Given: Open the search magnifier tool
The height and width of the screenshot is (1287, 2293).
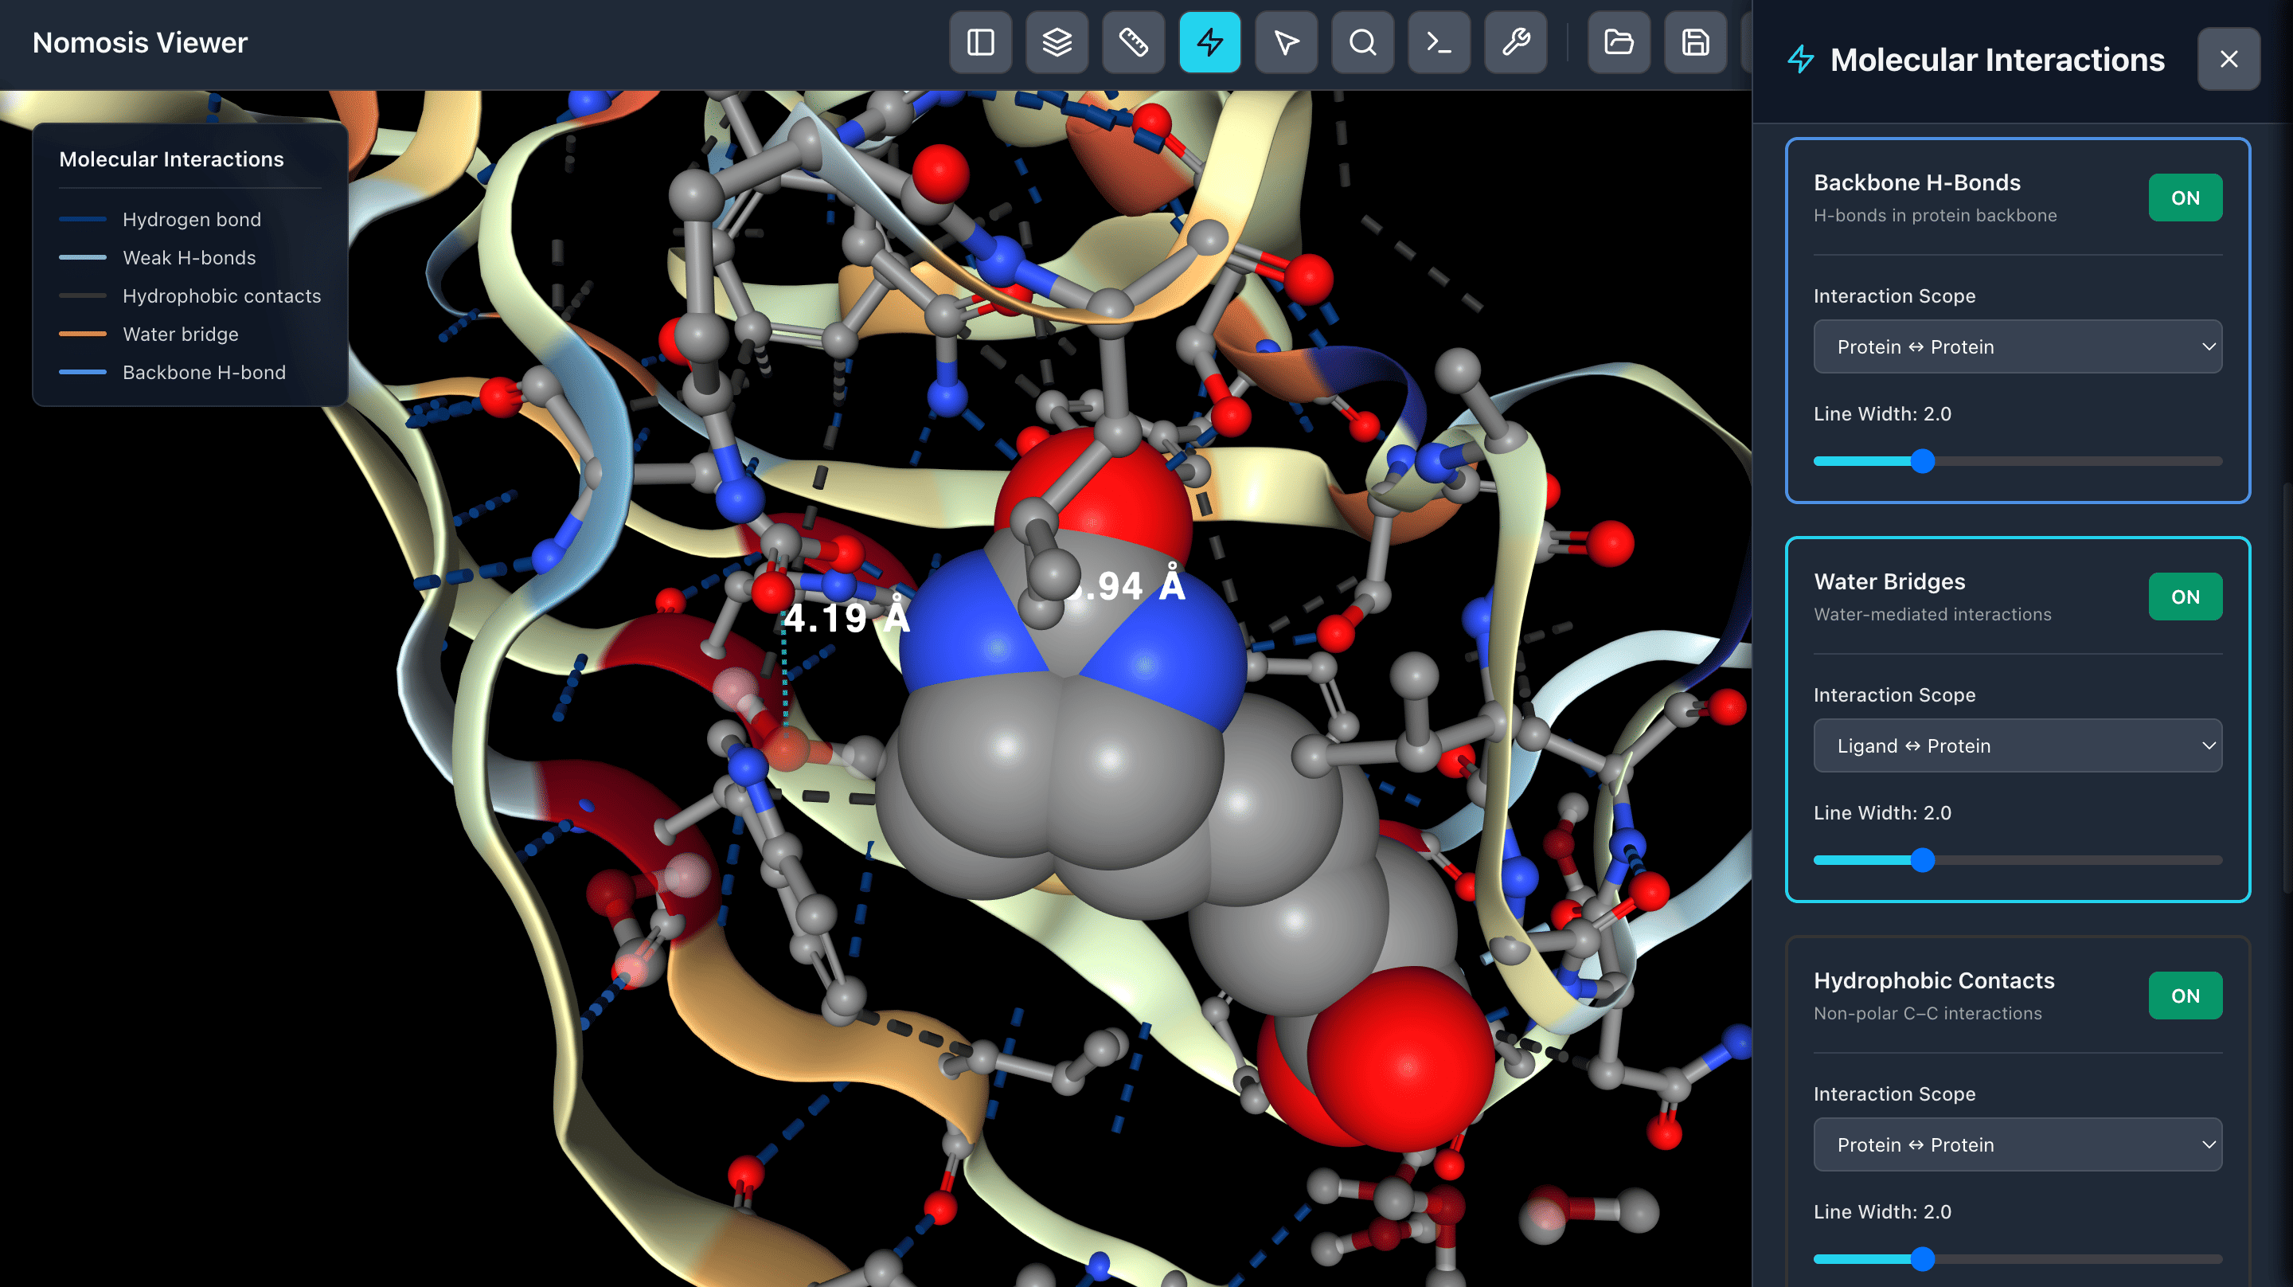Looking at the screenshot, I should point(1362,43).
